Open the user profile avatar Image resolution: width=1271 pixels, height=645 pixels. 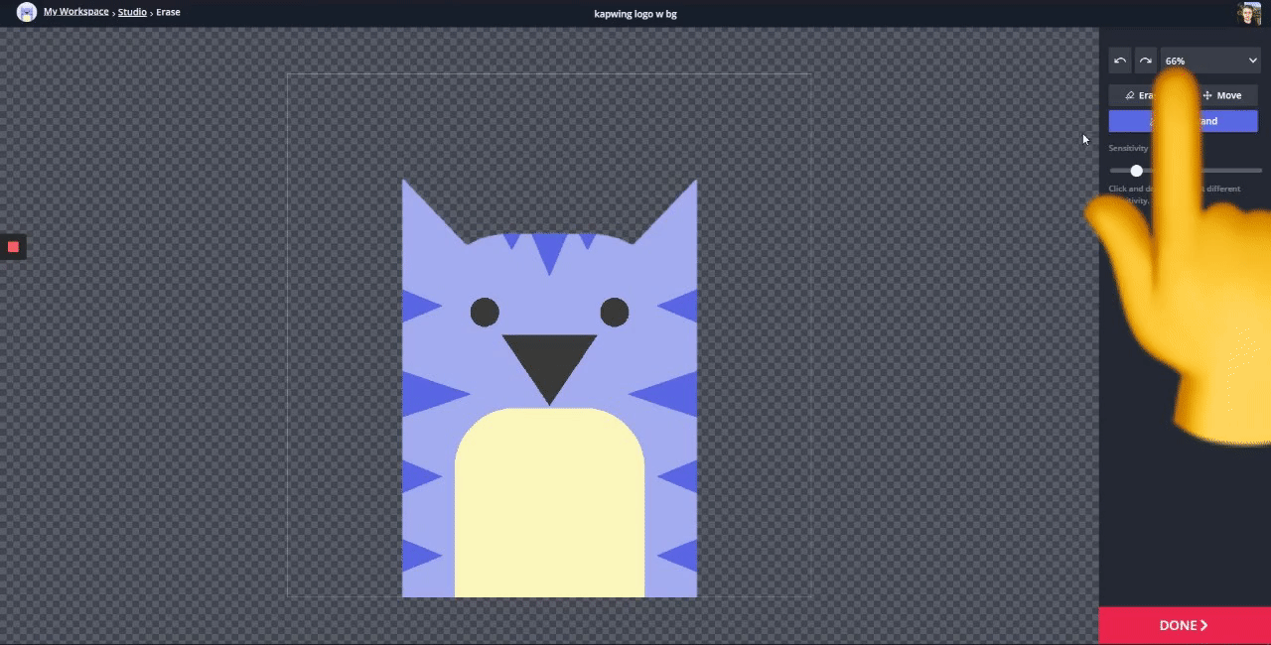(x=1248, y=13)
